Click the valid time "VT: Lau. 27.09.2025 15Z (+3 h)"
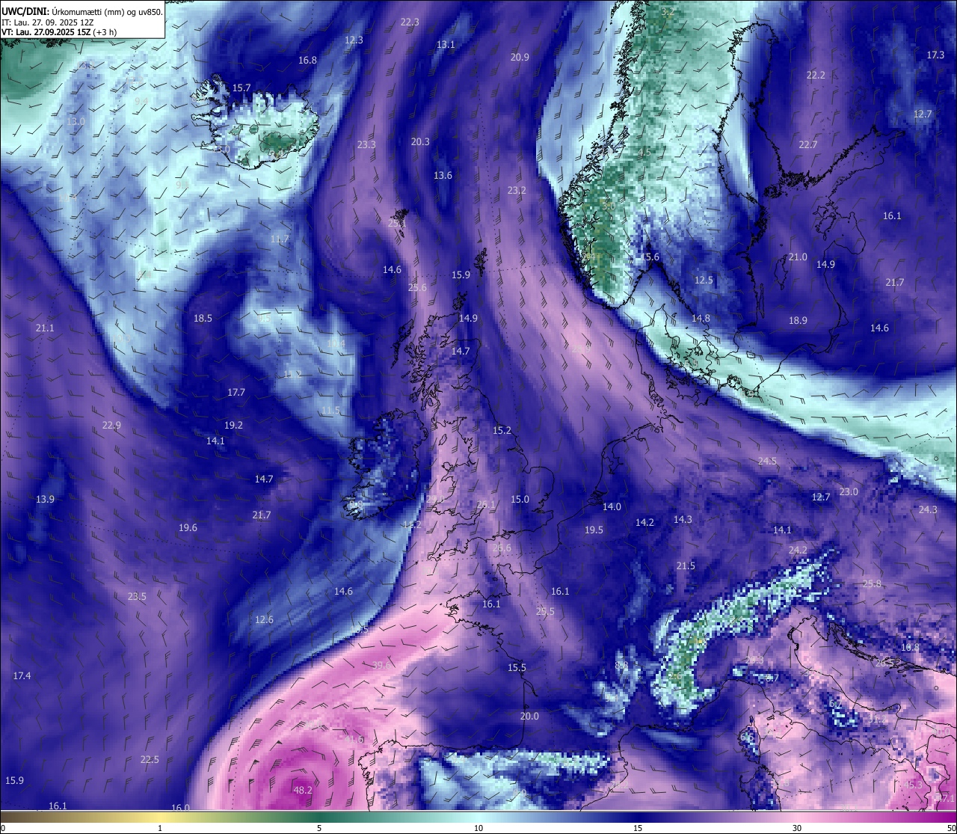The image size is (957, 834). coord(59,32)
